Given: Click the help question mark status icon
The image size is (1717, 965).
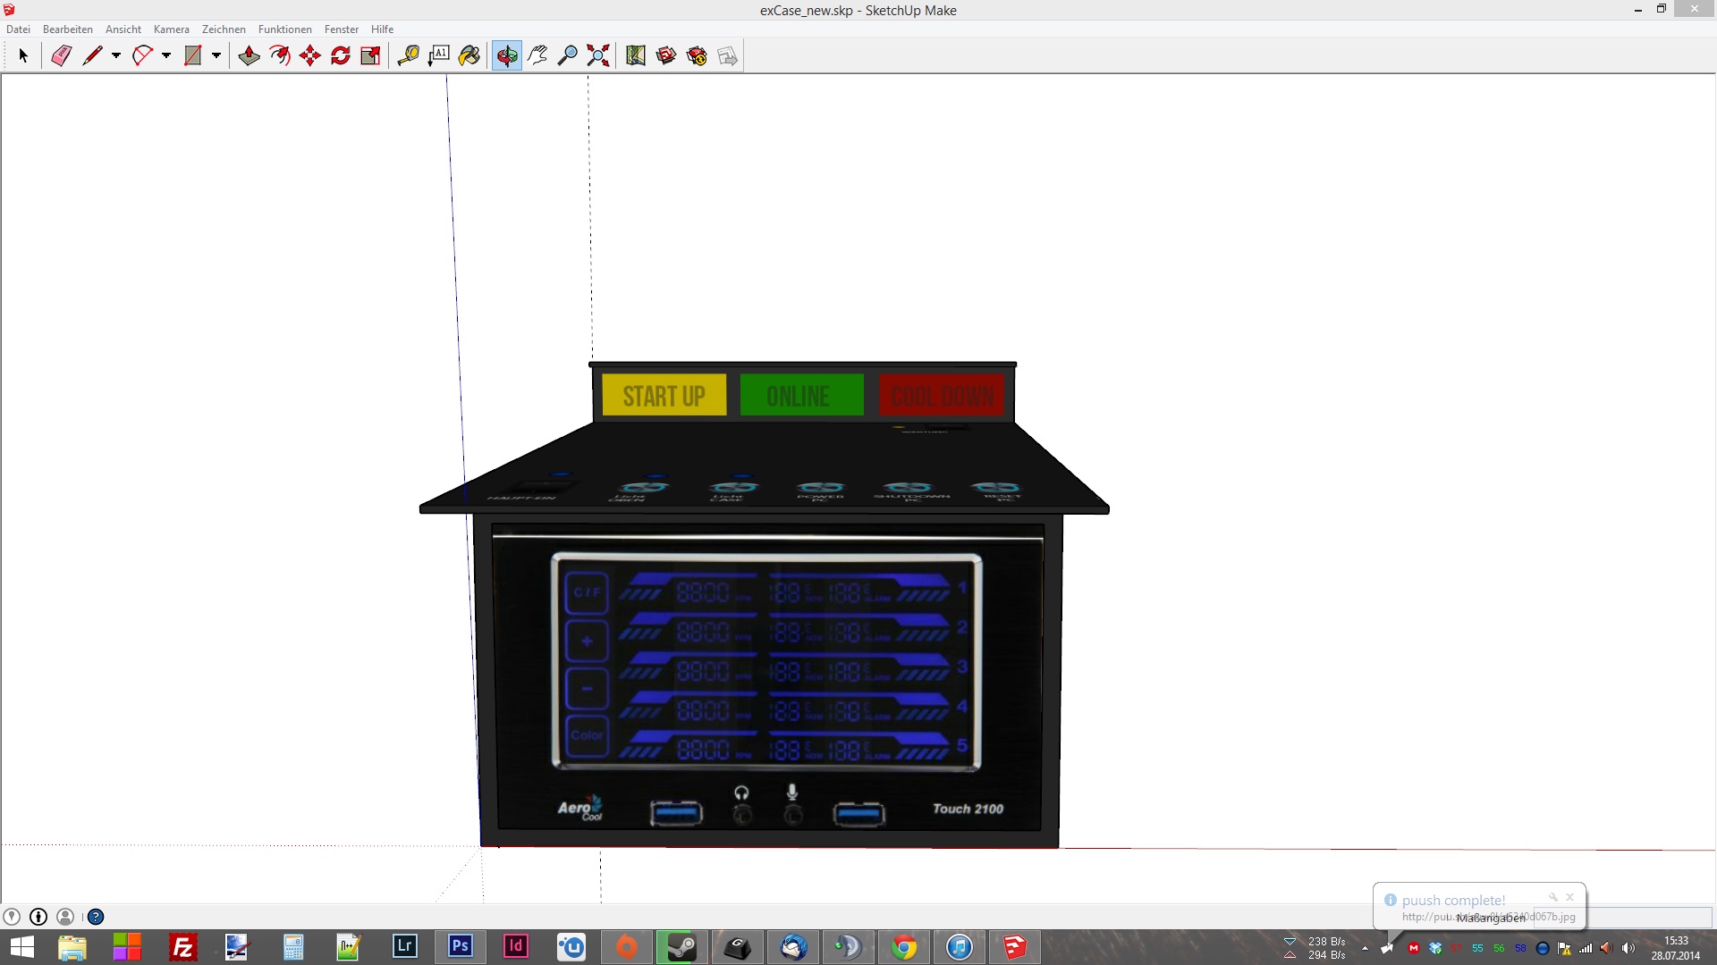Looking at the screenshot, I should coord(96,917).
